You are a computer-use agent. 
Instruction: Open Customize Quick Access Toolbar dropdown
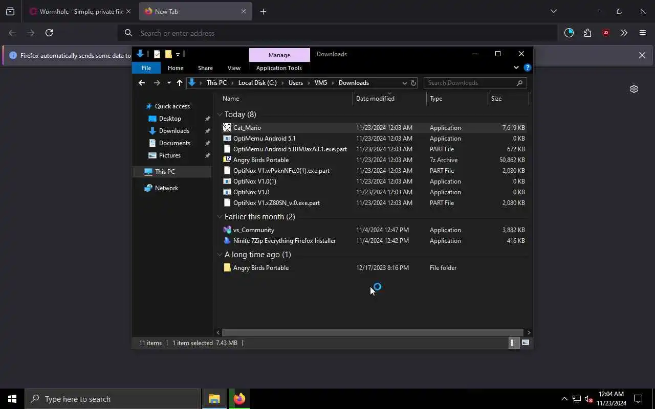coord(178,54)
